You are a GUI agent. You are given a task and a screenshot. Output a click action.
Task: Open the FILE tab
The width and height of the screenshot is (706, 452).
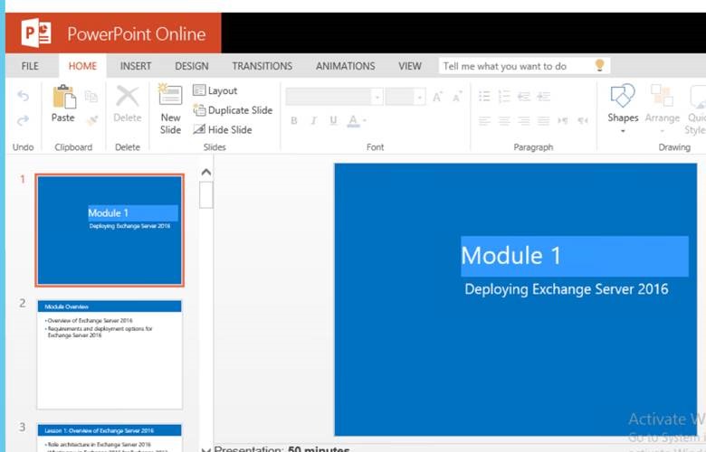[x=30, y=66]
